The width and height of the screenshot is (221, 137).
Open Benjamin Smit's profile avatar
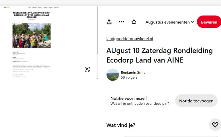[x=113, y=75]
